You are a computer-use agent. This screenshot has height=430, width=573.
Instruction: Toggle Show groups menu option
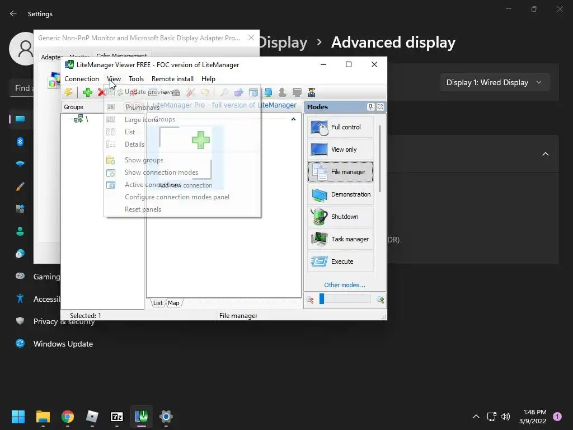pos(182,160)
